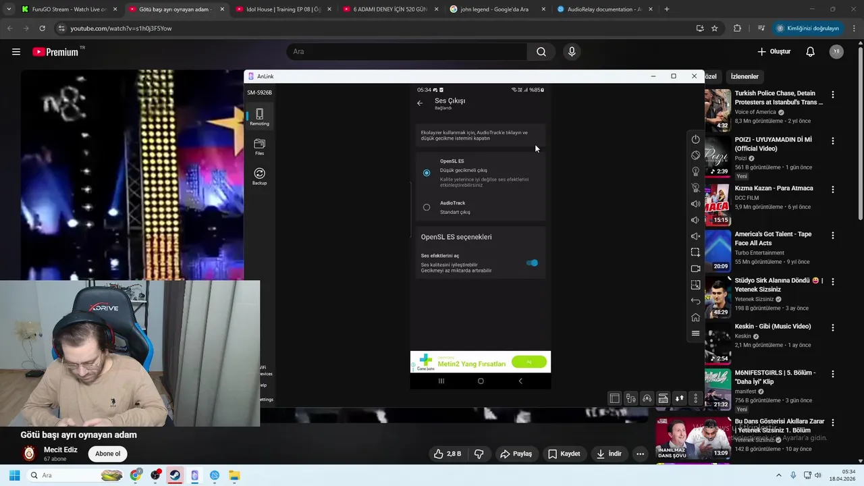Screen dimensions: 864x486
Task: Click the power icon in AnLink toolbar
Action: (x=695, y=139)
